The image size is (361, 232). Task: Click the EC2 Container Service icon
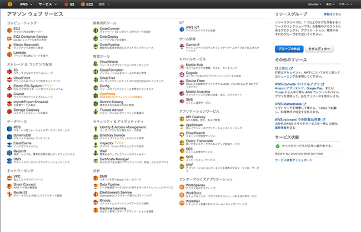pos(9,38)
